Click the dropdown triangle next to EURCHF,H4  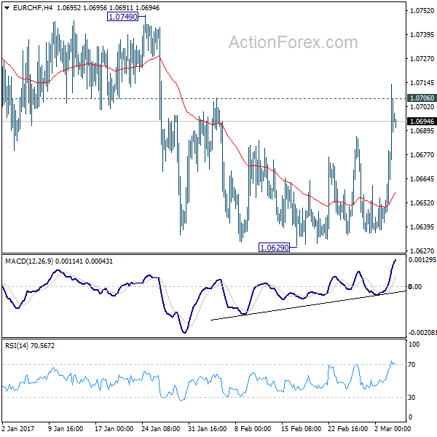point(7,8)
